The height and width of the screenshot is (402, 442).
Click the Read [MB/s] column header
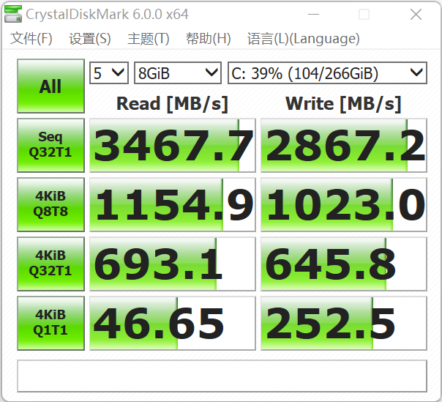coord(172,104)
